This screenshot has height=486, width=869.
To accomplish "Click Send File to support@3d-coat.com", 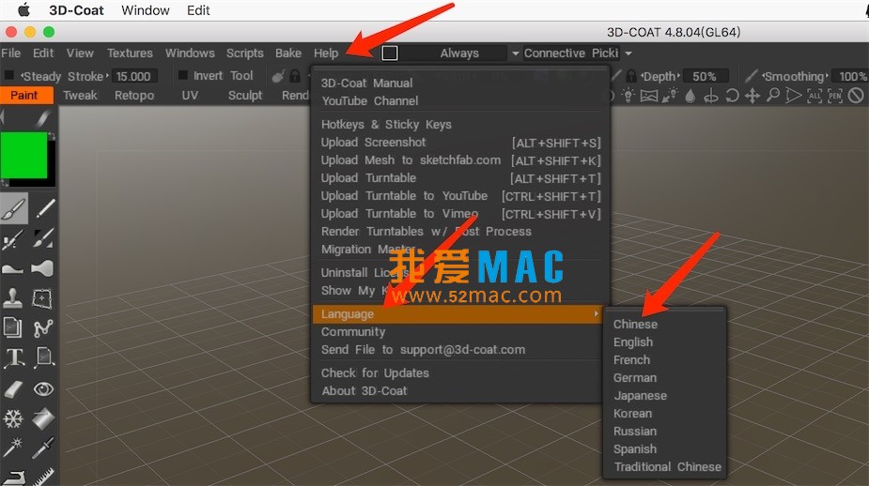I will tap(423, 350).
